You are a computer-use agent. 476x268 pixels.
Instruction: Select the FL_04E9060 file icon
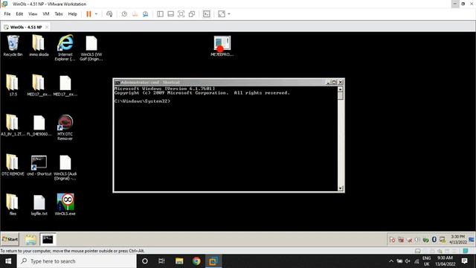tap(39, 125)
